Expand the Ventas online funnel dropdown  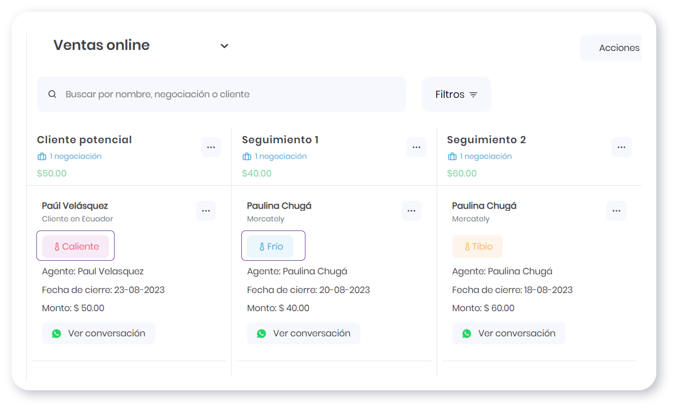pos(224,46)
